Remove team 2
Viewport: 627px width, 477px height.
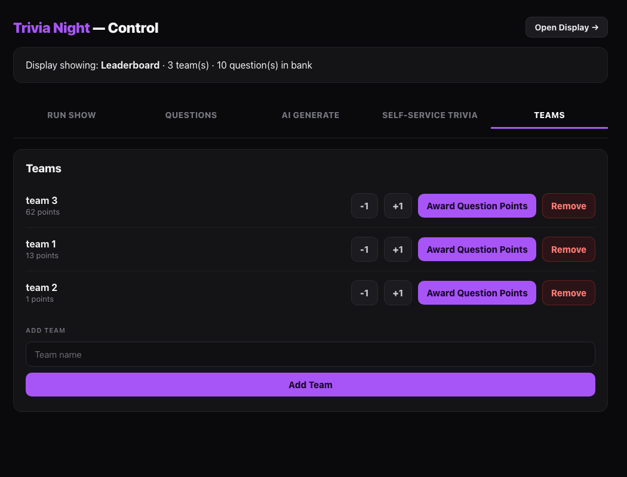point(568,293)
